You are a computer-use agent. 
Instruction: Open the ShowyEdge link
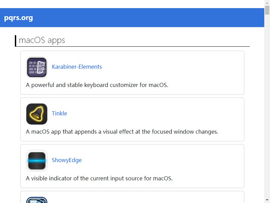click(66, 160)
